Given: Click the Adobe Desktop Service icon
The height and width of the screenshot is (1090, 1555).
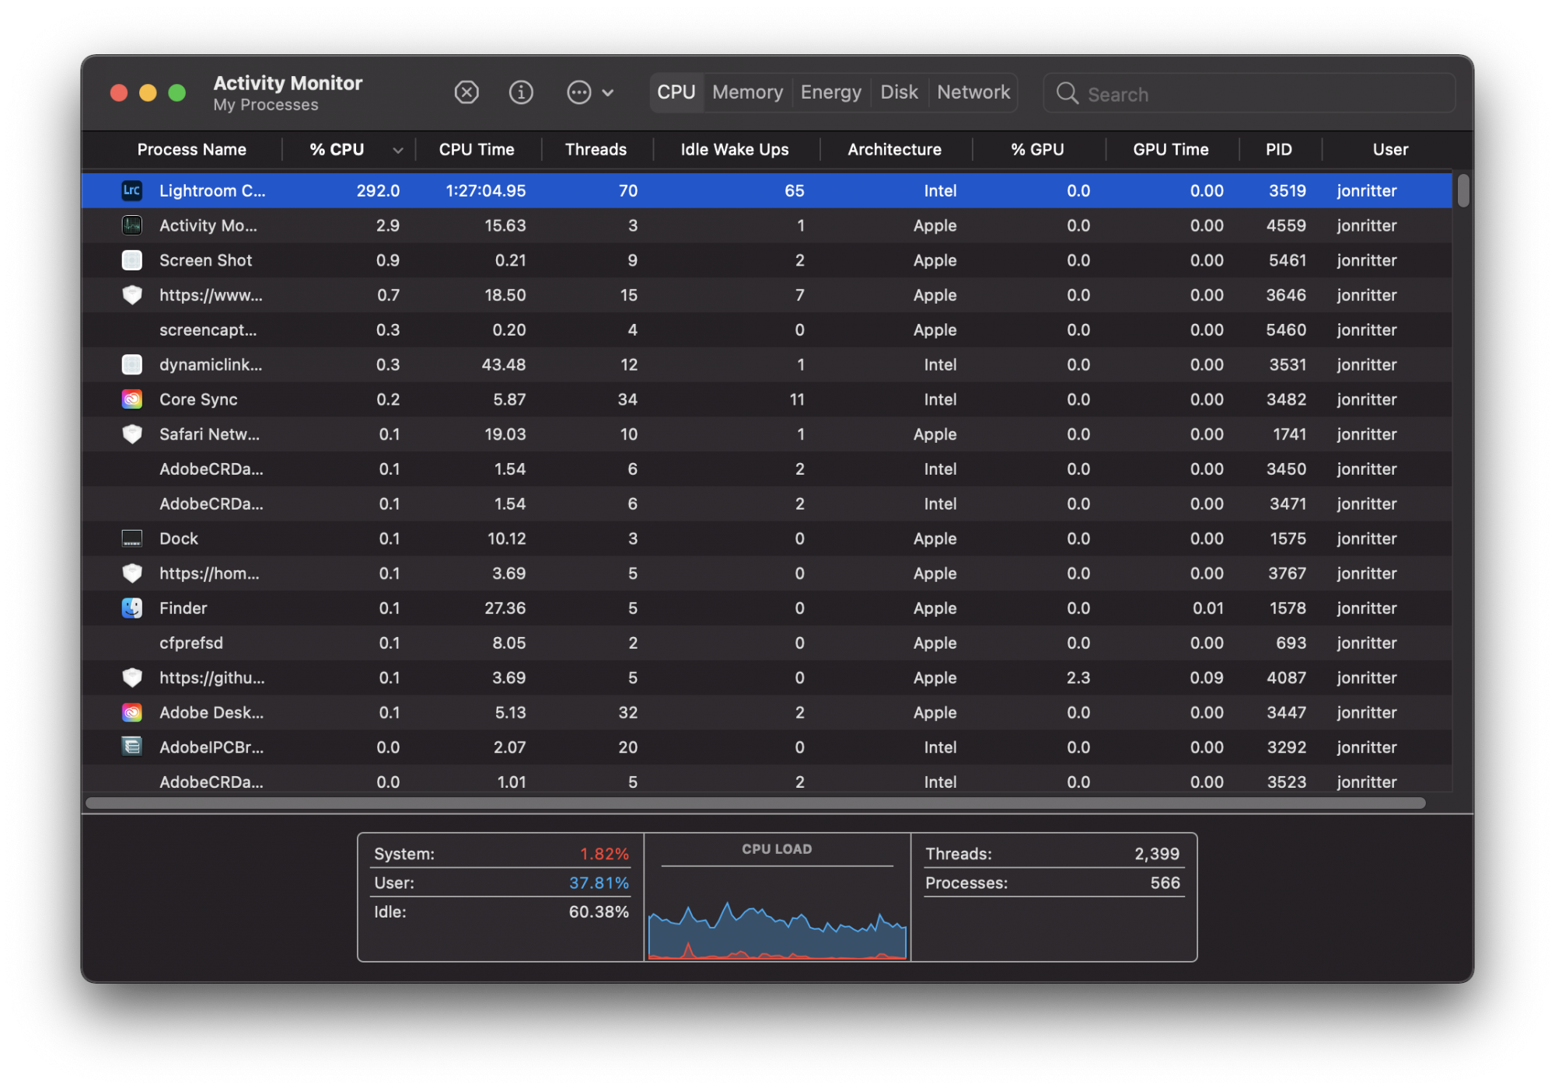Looking at the screenshot, I should click(131, 712).
